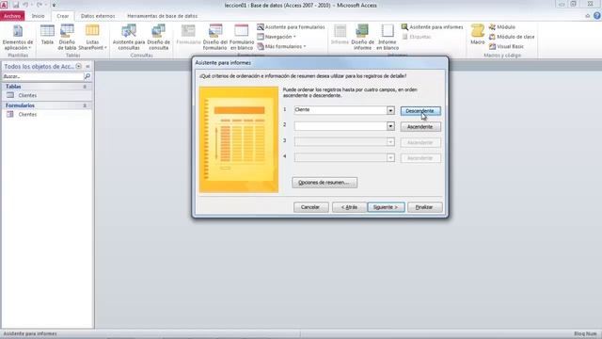
Task: Click the Informe ribbon icon
Action: pos(340,35)
